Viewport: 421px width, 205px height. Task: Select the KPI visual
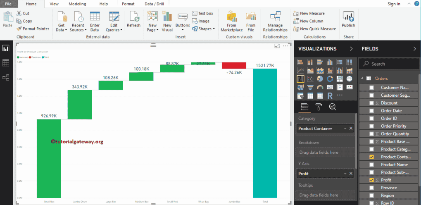(349, 87)
